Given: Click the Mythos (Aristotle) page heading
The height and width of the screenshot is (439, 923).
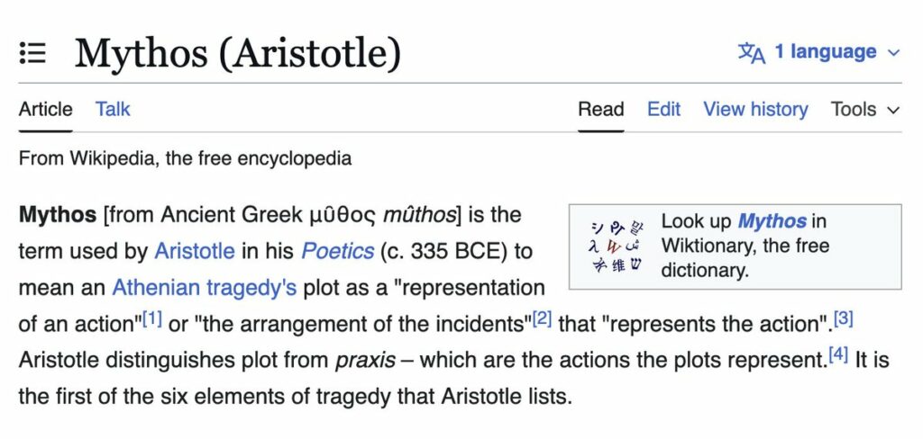Looking at the screenshot, I should coord(237,53).
